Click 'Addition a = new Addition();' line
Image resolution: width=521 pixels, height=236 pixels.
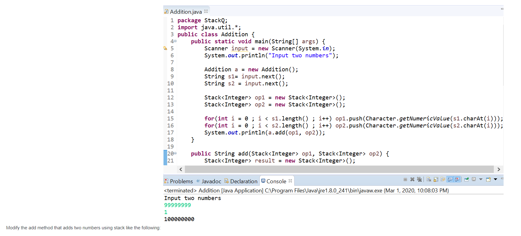coord(251,70)
